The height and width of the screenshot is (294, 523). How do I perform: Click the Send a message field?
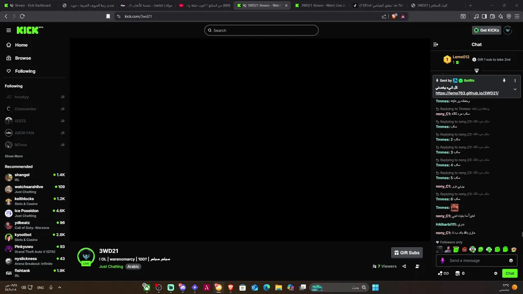coord(476,261)
